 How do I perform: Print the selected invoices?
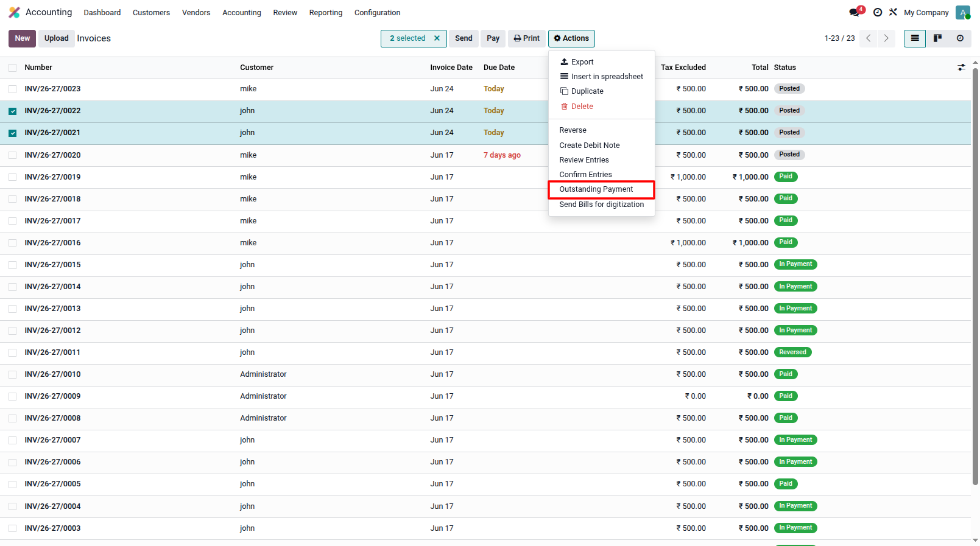click(x=527, y=38)
